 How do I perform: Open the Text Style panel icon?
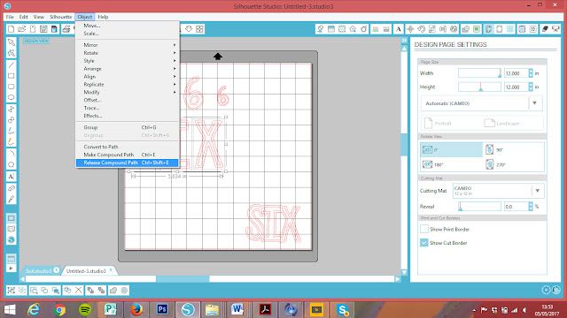coord(399,29)
